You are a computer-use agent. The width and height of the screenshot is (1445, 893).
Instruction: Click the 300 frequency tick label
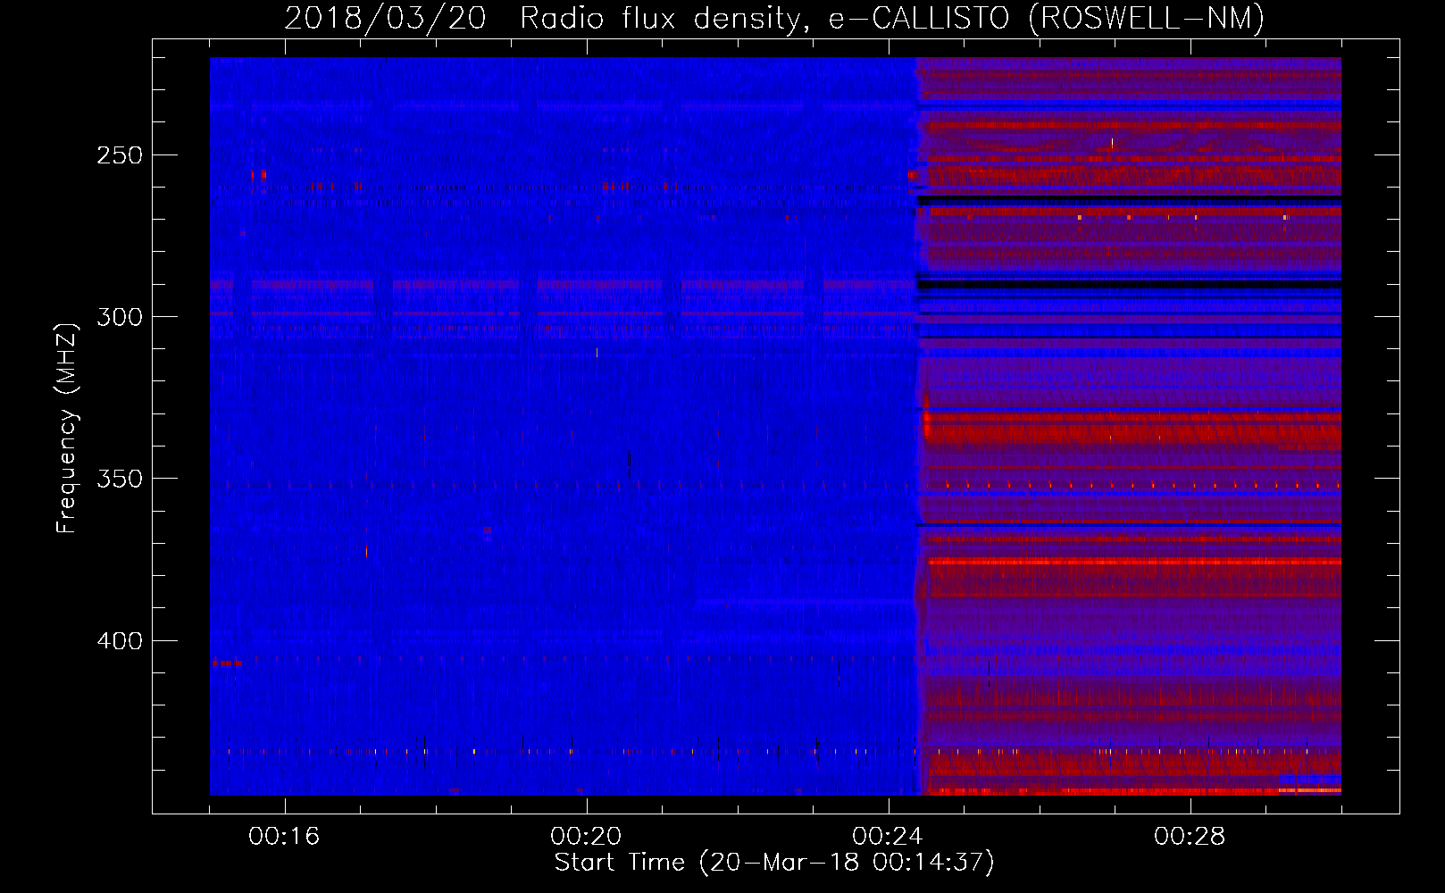click(120, 317)
